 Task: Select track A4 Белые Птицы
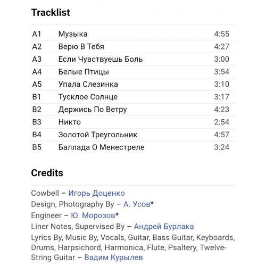coord(133,72)
